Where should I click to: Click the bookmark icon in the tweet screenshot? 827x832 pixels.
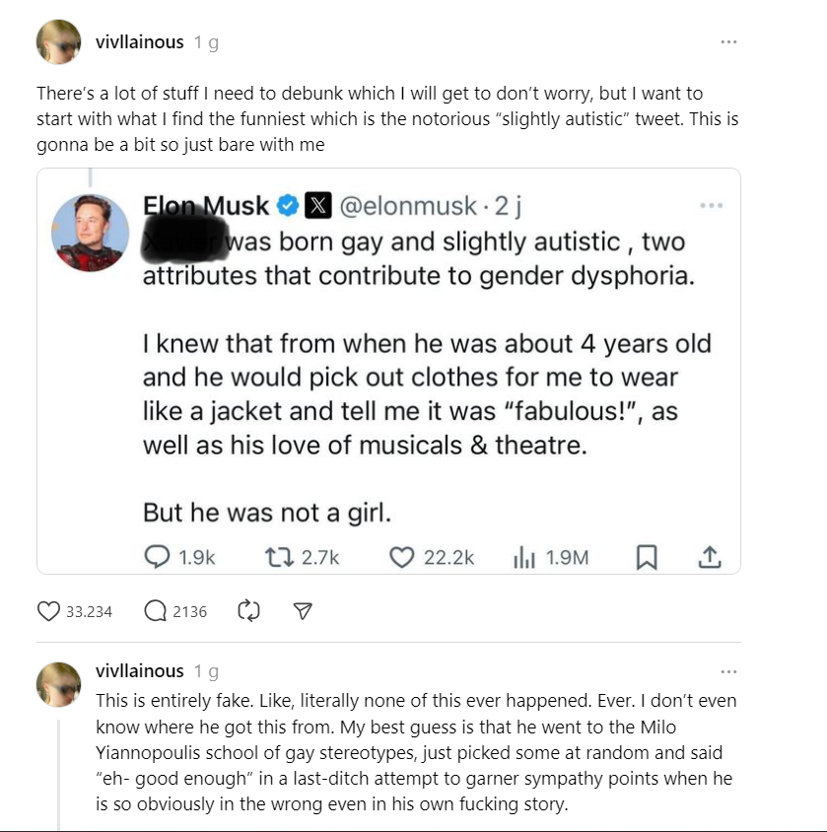coord(647,557)
